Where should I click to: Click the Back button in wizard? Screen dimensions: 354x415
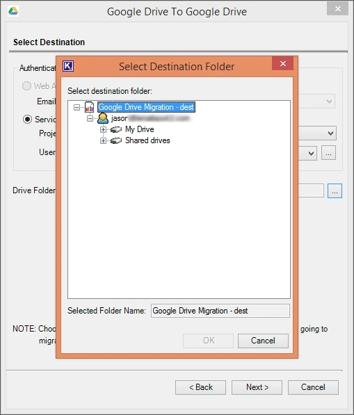[x=200, y=387]
